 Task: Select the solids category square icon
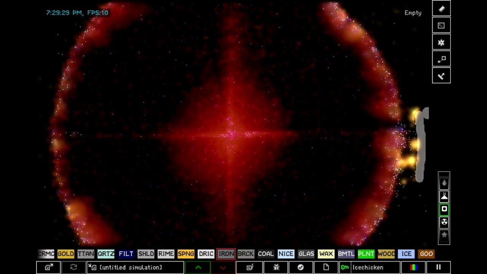click(x=444, y=209)
